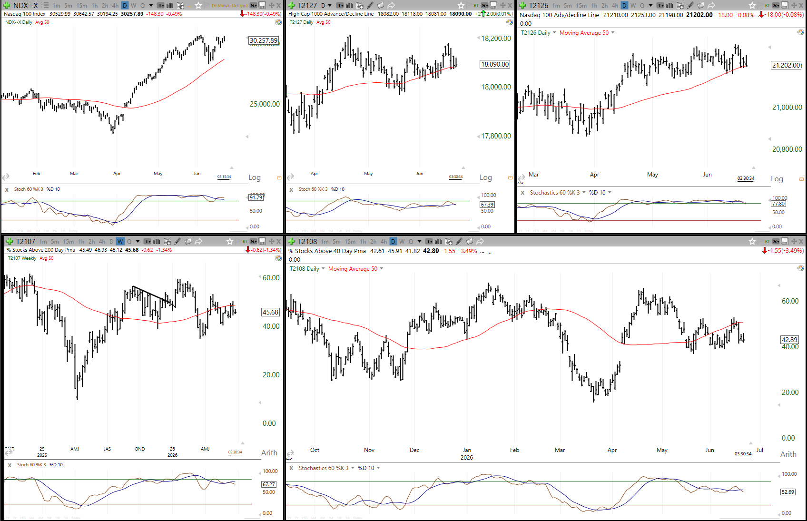The height and width of the screenshot is (521, 807).
Task: Switch T2108 chart to Q timeframe
Action: pos(411,241)
